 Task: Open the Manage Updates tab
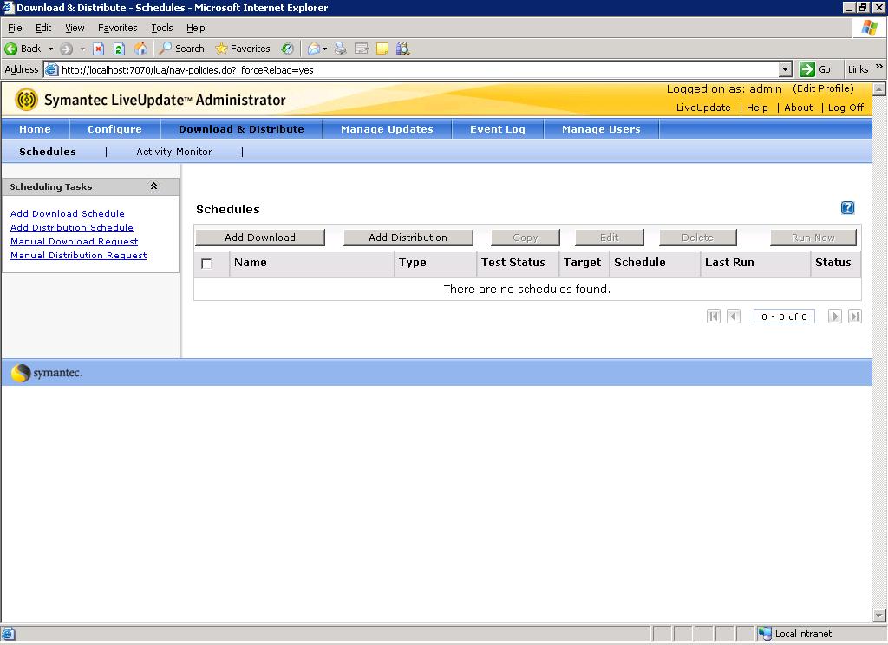point(388,127)
